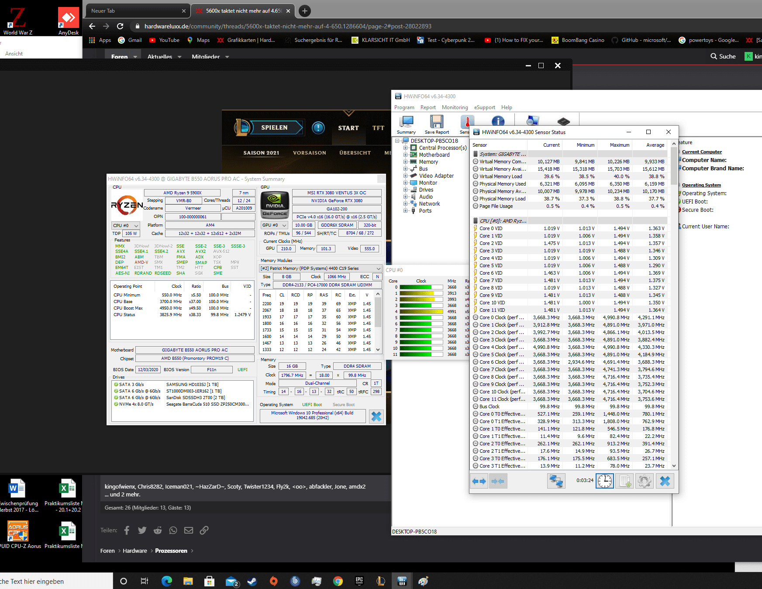Click sensor logging sheet-plus icon

tap(624, 481)
